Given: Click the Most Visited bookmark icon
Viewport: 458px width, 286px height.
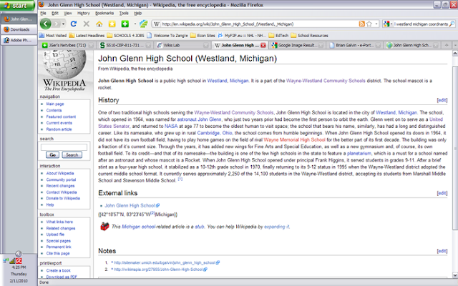Looking at the screenshot, I should pos(42,36).
